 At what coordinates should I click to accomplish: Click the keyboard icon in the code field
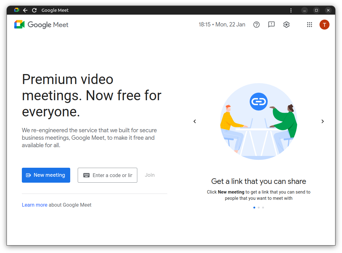(86, 175)
